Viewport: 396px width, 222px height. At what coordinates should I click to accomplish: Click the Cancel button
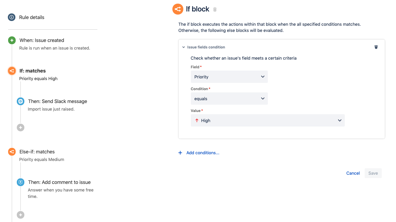pyautogui.click(x=353, y=173)
